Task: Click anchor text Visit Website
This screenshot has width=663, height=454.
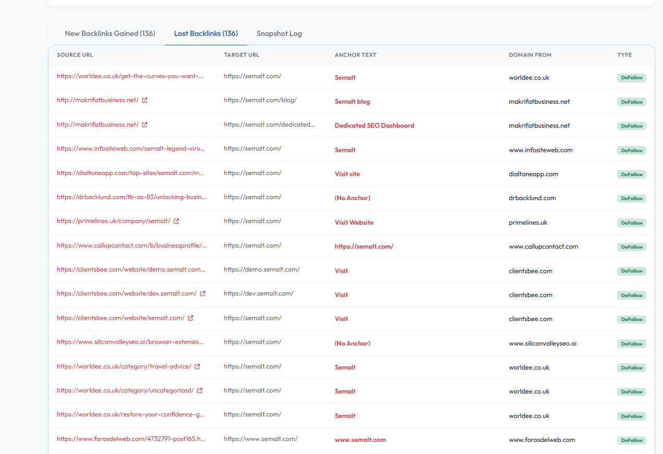Action: (x=354, y=223)
